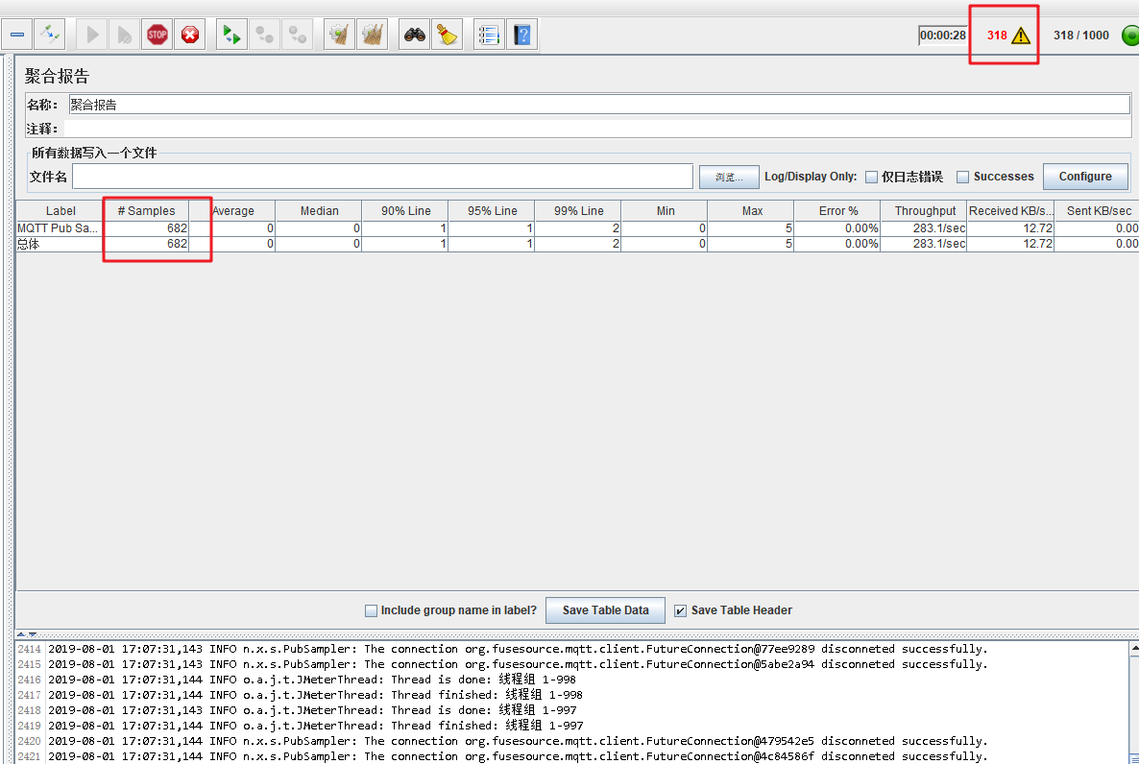Screen dimensions: 1139x764
Task: Toggle the 仅日志错误 checkbox
Action: point(871,178)
